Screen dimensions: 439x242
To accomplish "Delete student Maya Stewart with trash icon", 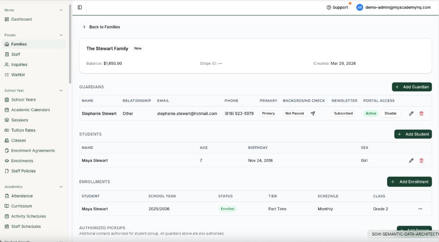I will [421, 160].
